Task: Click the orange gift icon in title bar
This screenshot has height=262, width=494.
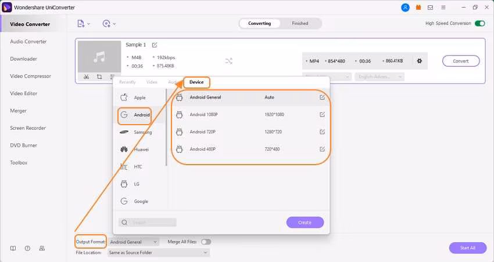Action: click(x=418, y=8)
